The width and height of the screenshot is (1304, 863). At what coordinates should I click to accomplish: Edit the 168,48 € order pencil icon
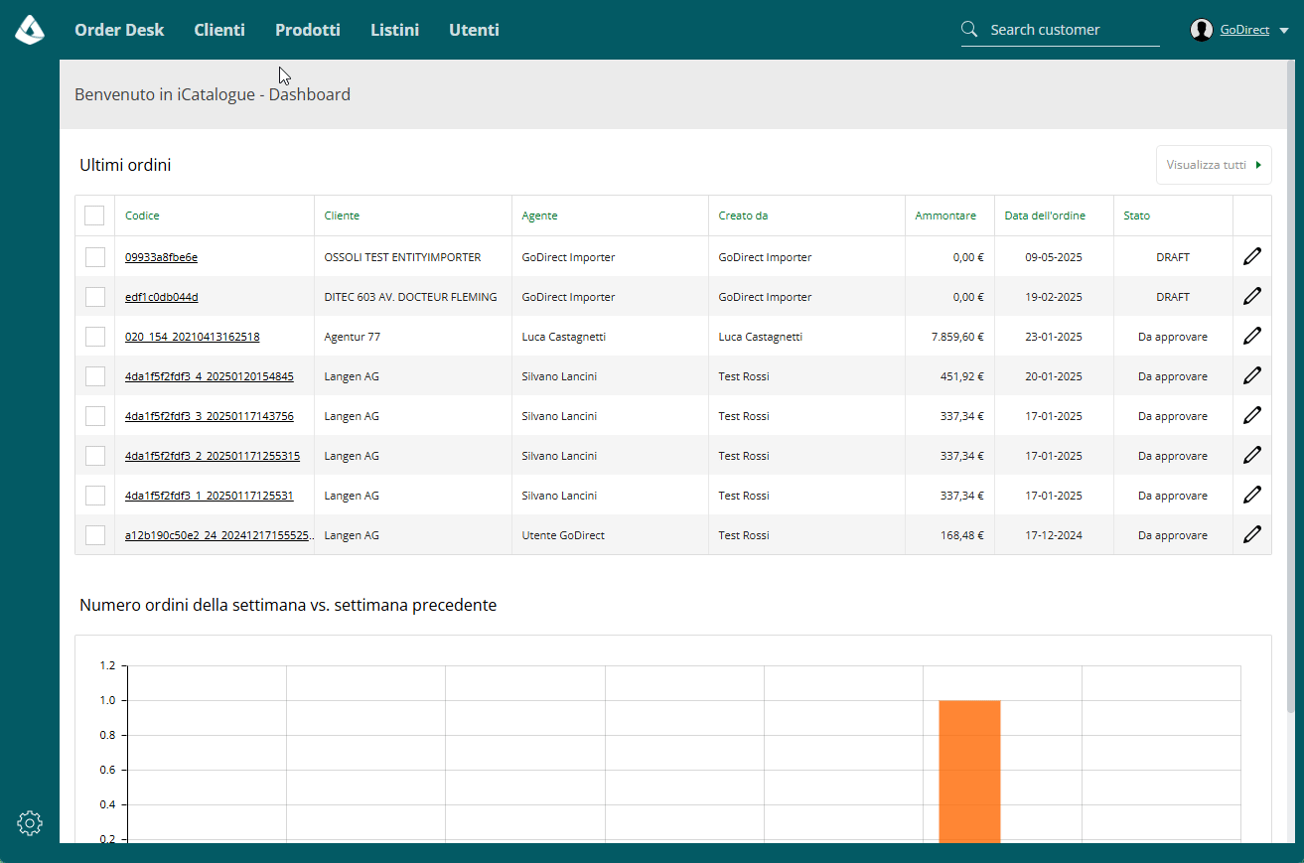pyautogui.click(x=1252, y=534)
